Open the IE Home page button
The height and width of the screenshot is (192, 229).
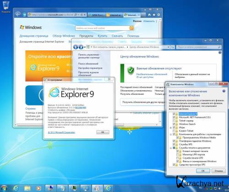pyautogui.click(x=149, y=15)
